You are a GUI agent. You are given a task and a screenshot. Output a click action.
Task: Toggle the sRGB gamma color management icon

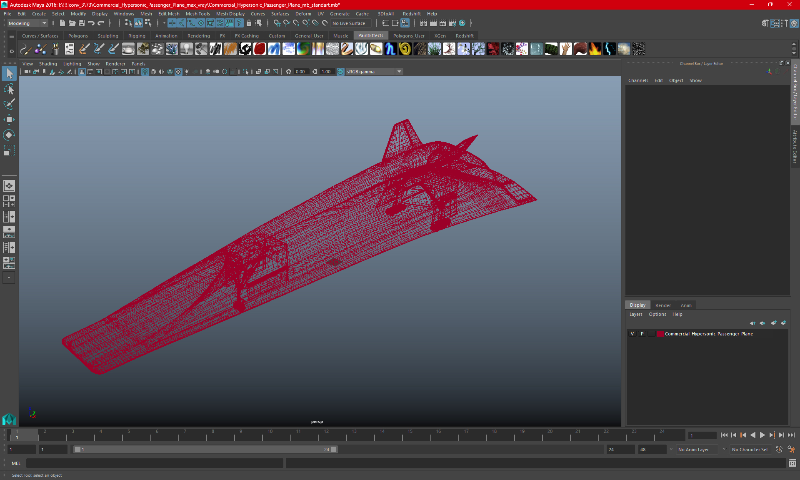click(x=340, y=72)
